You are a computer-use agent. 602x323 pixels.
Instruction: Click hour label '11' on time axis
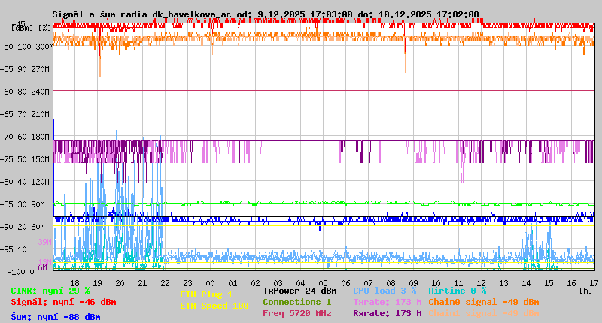458,283
